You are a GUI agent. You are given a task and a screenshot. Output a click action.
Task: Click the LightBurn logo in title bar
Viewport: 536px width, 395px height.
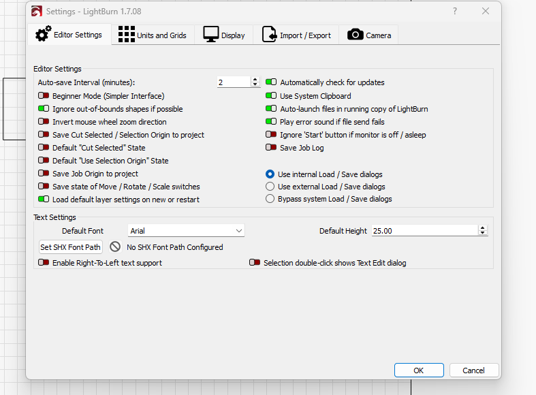[37, 12]
